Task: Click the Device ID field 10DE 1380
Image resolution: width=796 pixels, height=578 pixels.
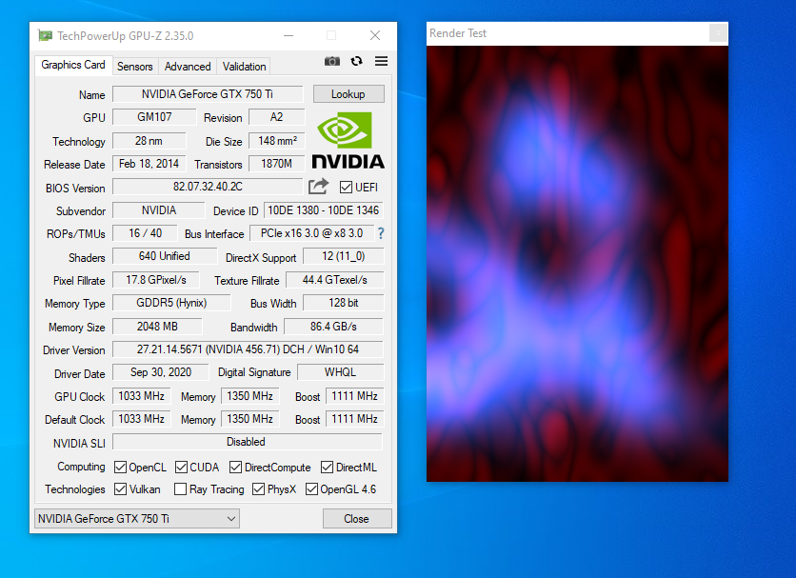Action: click(324, 210)
